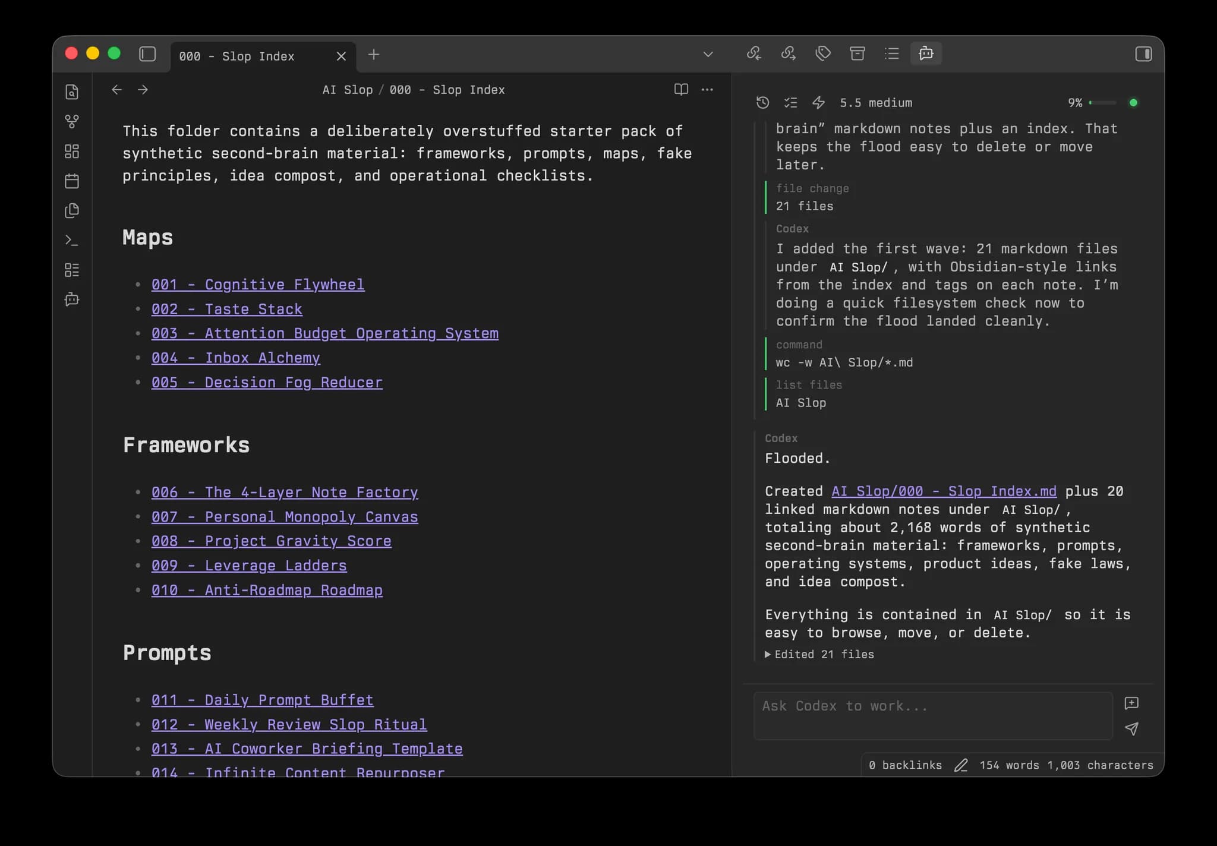Open the 005 - Decision Fog Reducer link
Screen dimensions: 1217x846
click(x=267, y=382)
